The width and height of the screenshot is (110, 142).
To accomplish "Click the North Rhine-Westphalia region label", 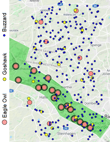I will coord(41,64).
